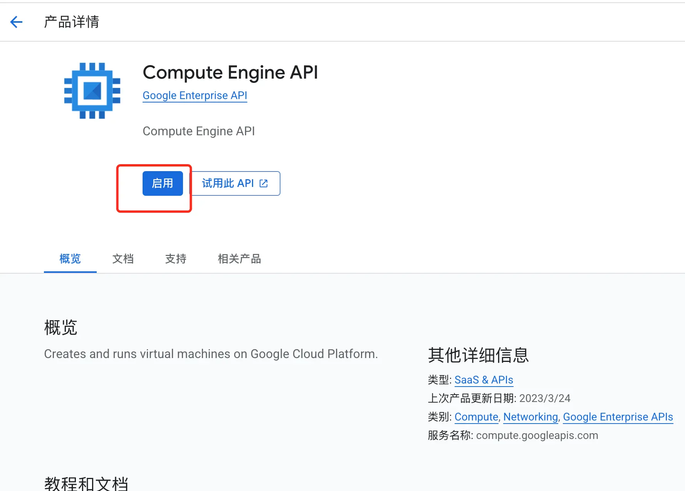Screen dimensions: 685x491
Task: Click the Compute Engine API heading
Action: tap(230, 72)
